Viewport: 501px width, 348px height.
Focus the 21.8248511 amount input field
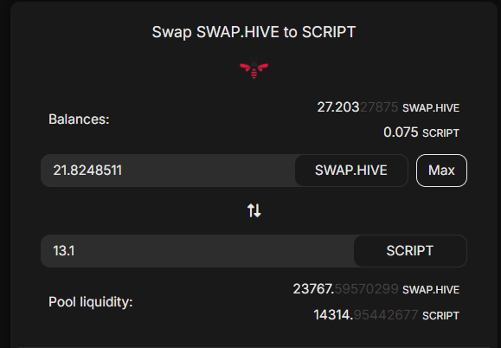pyautogui.click(x=168, y=171)
